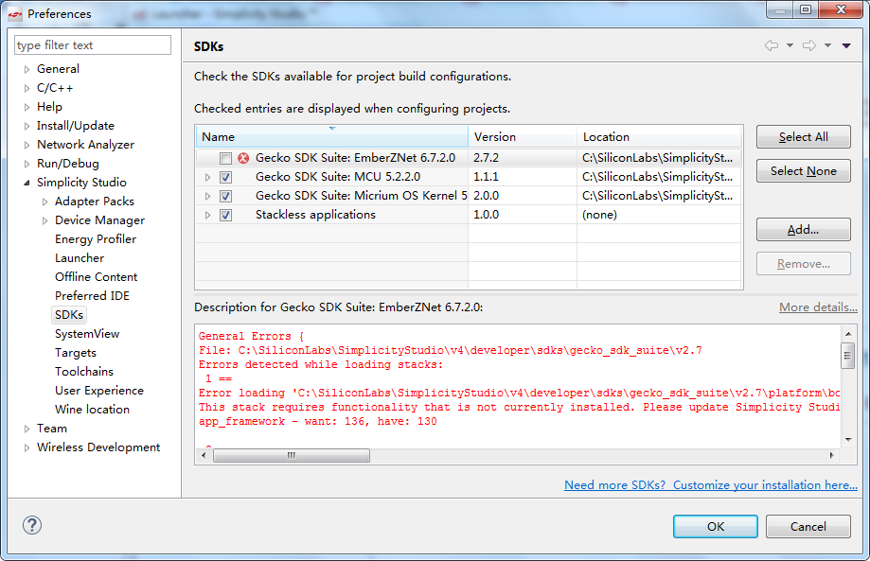Expand the Install/Update node
The height and width of the screenshot is (561, 870).
[27, 126]
